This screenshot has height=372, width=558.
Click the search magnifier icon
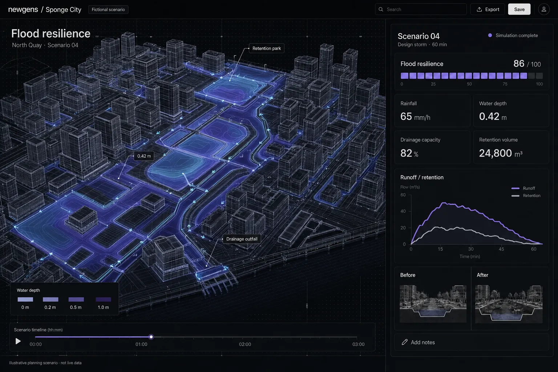(381, 9)
